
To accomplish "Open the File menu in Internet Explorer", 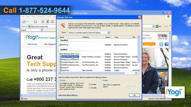I will tap(23, 17).
